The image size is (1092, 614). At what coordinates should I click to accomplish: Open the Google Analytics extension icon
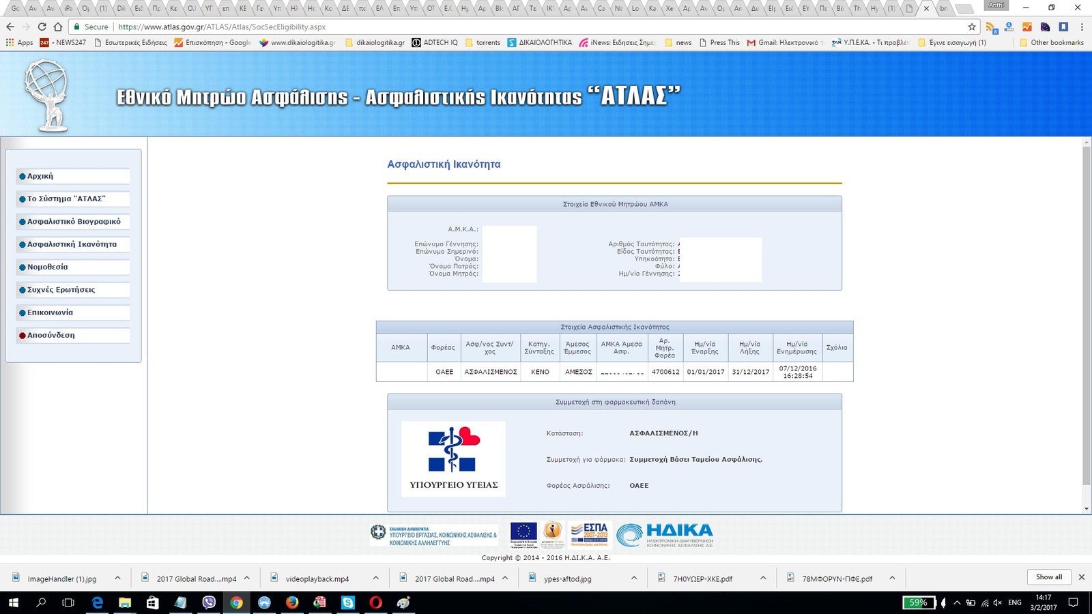click(x=1026, y=27)
